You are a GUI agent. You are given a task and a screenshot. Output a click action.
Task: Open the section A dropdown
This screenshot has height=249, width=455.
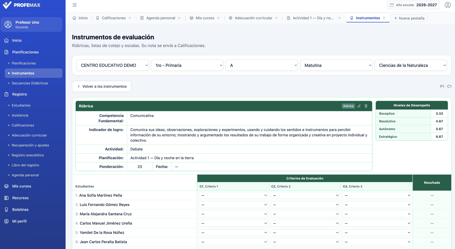click(x=262, y=65)
